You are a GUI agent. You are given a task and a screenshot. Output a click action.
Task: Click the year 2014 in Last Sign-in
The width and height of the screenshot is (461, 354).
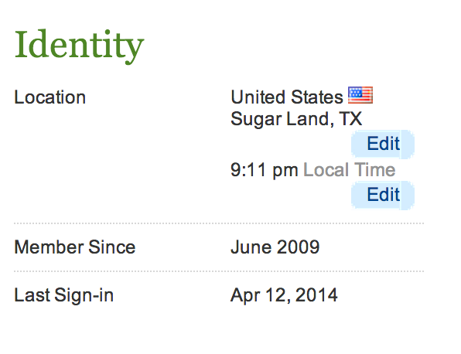pyautogui.click(x=316, y=295)
